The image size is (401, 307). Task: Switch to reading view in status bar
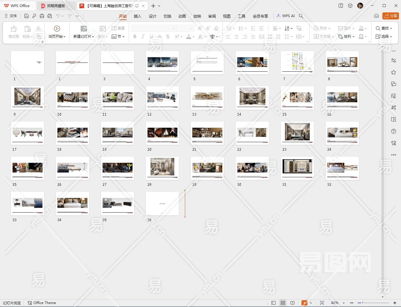coord(292,303)
